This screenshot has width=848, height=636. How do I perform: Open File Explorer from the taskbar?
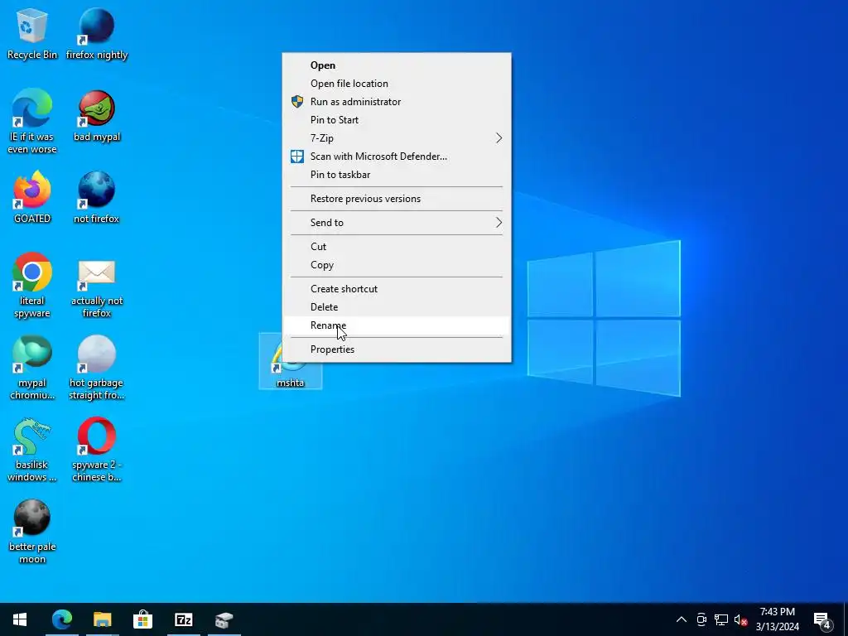(102, 619)
